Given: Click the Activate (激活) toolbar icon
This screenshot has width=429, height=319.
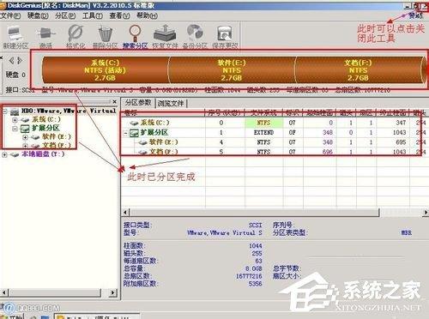Looking at the screenshot, I should pyautogui.click(x=45, y=37).
